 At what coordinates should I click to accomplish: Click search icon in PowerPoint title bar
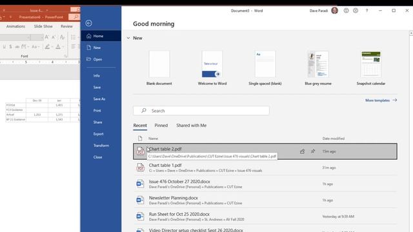tap(76, 17)
